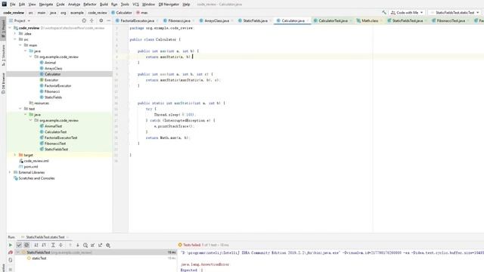Switch to Fibonacci.java editor tab

(179, 20)
